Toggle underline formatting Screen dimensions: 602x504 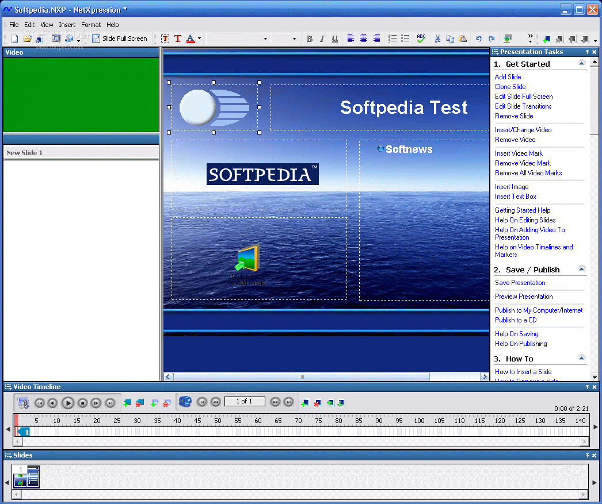click(x=335, y=39)
